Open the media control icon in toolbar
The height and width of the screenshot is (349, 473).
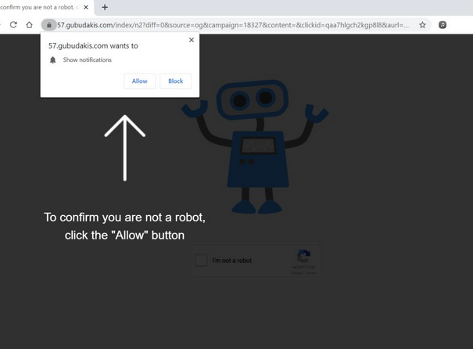[x=443, y=25]
